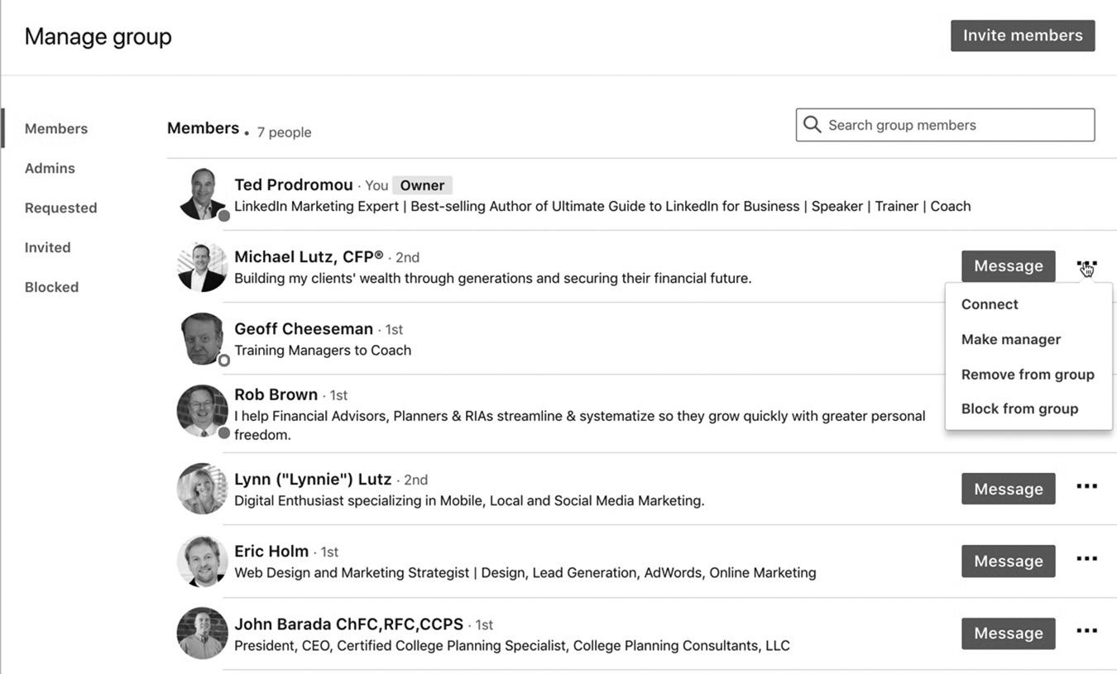1117x674 pixels.
Task: Open the three-dot menu for Eric Holm
Action: pos(1086,559)
